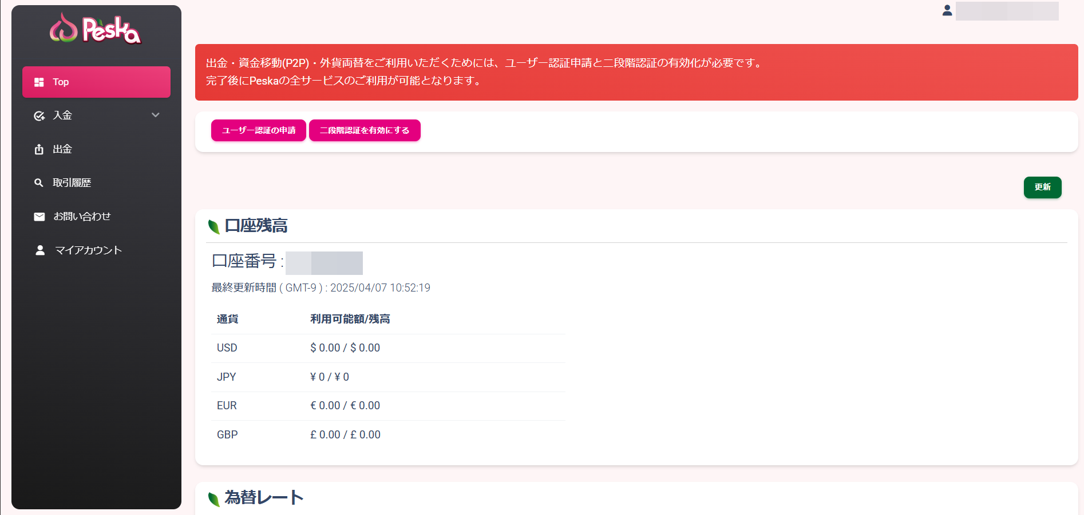Open 取引履歴 transaction history
The width and height of the screenshot is (1084, 515).
point(72,183)
